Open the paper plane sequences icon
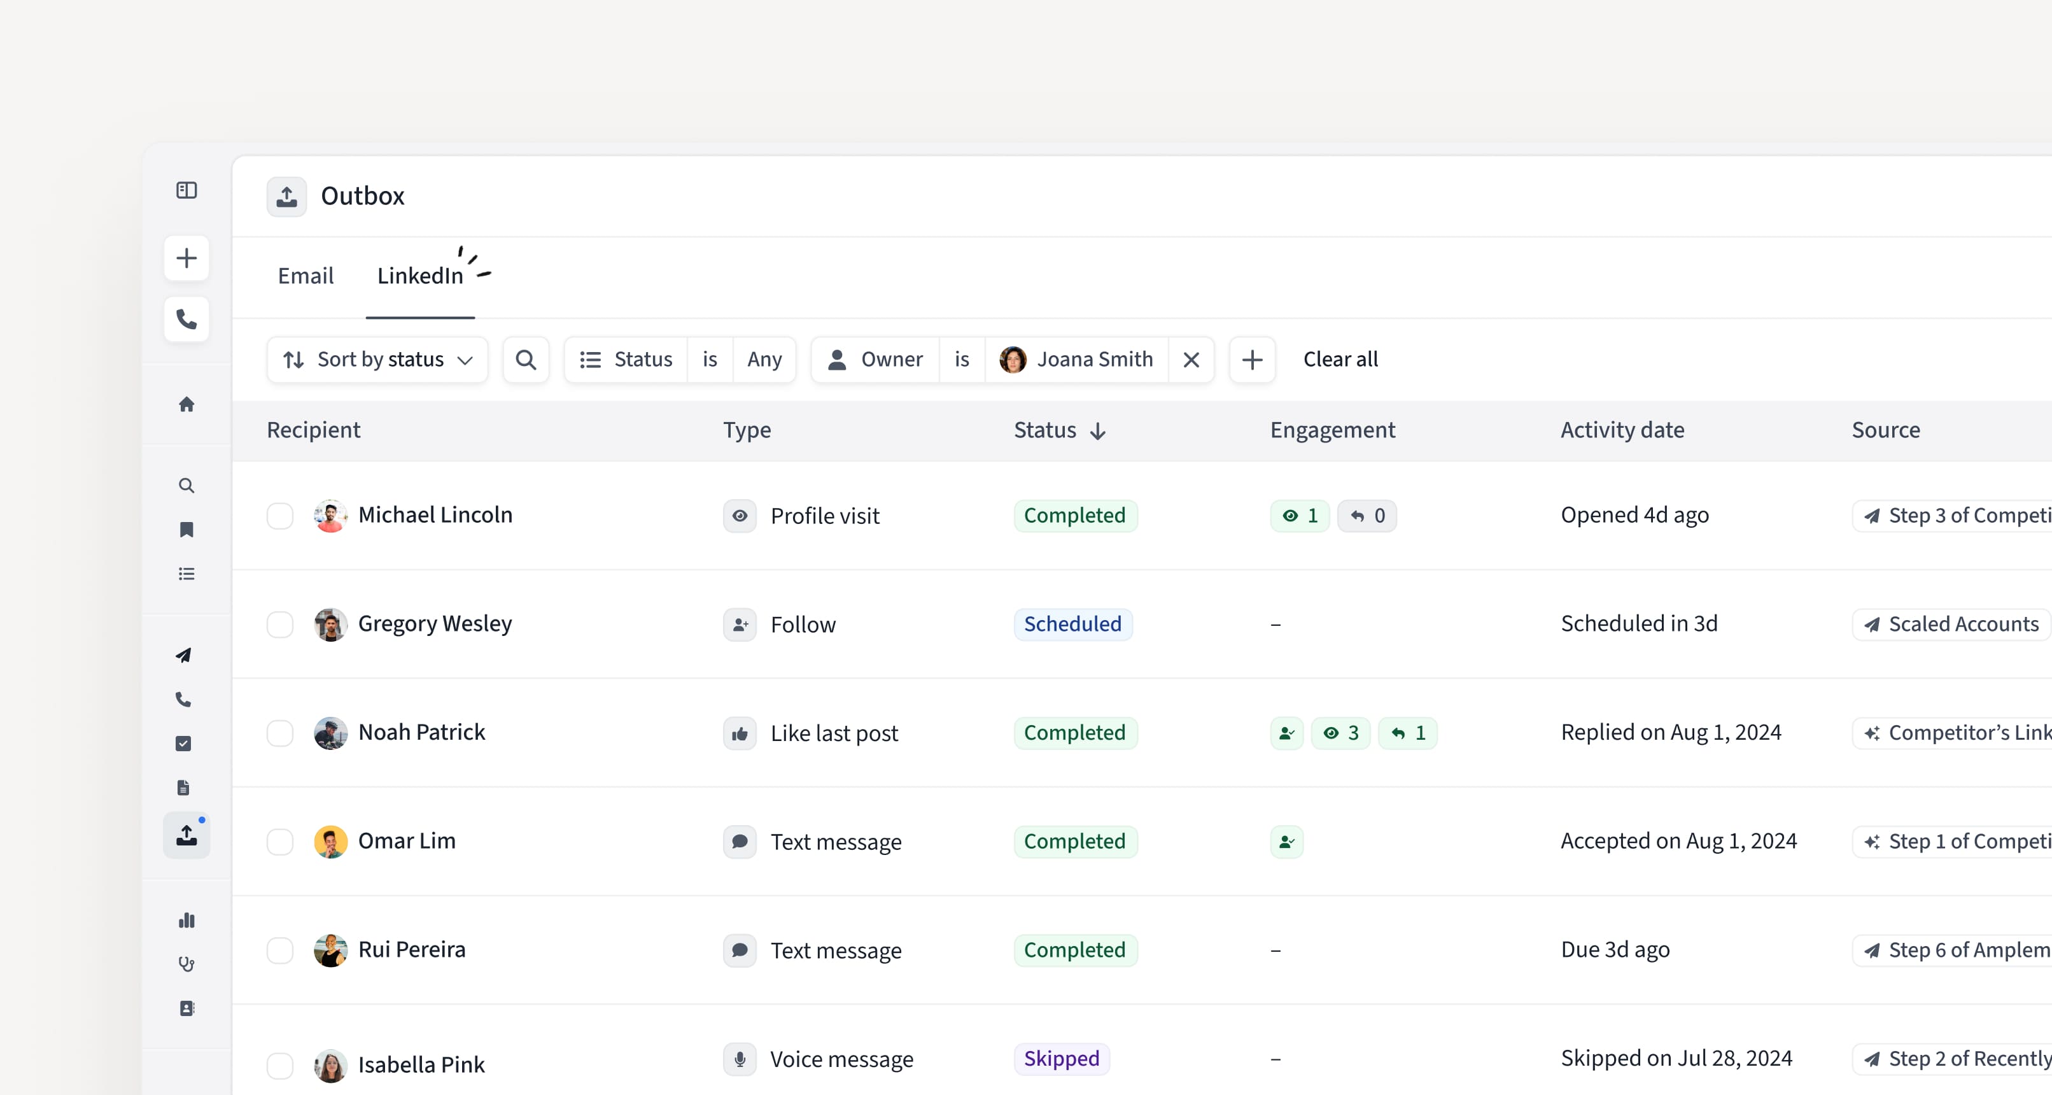 [183, 655]
